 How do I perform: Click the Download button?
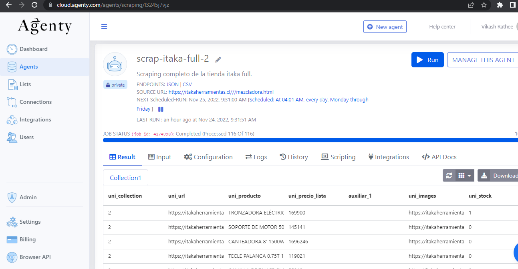(498, 176)
